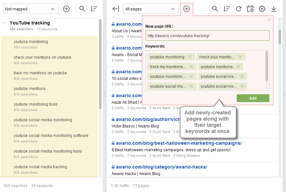Open the Aazar Ali Shad page link

click(x=129, y=96)
